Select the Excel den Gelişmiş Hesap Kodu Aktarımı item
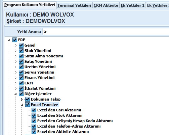 point(75,121)
